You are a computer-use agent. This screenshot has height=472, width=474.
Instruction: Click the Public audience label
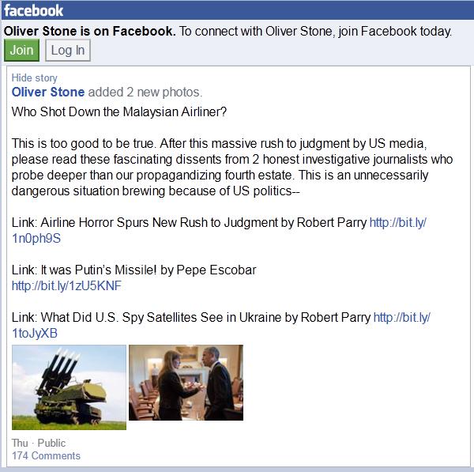pos(51,443)
